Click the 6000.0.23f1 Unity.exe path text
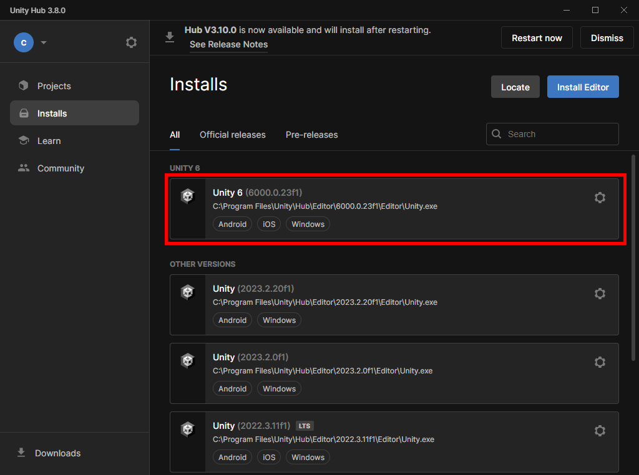 pyautogui.click(x=324, y=206)
